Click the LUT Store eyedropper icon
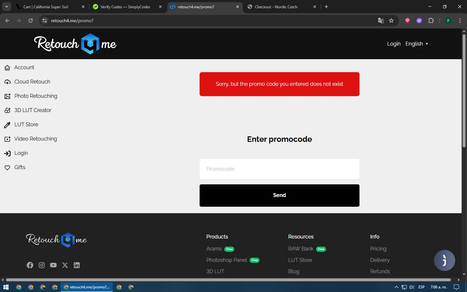The height and width of the screenshot is (292, 467). tap(7, 125)
